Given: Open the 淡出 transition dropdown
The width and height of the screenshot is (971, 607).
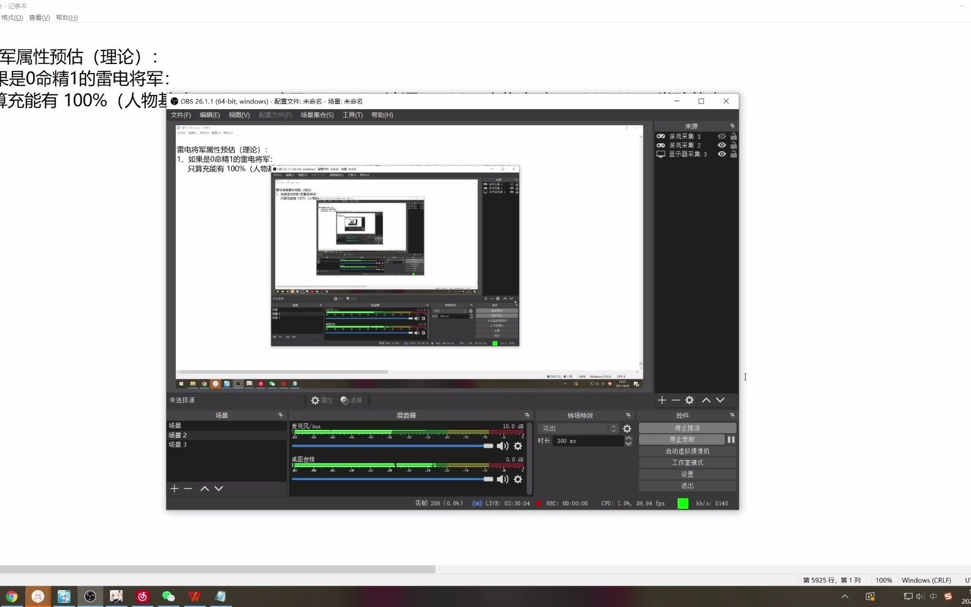Looking at the screenshot, I should [578, 428].
